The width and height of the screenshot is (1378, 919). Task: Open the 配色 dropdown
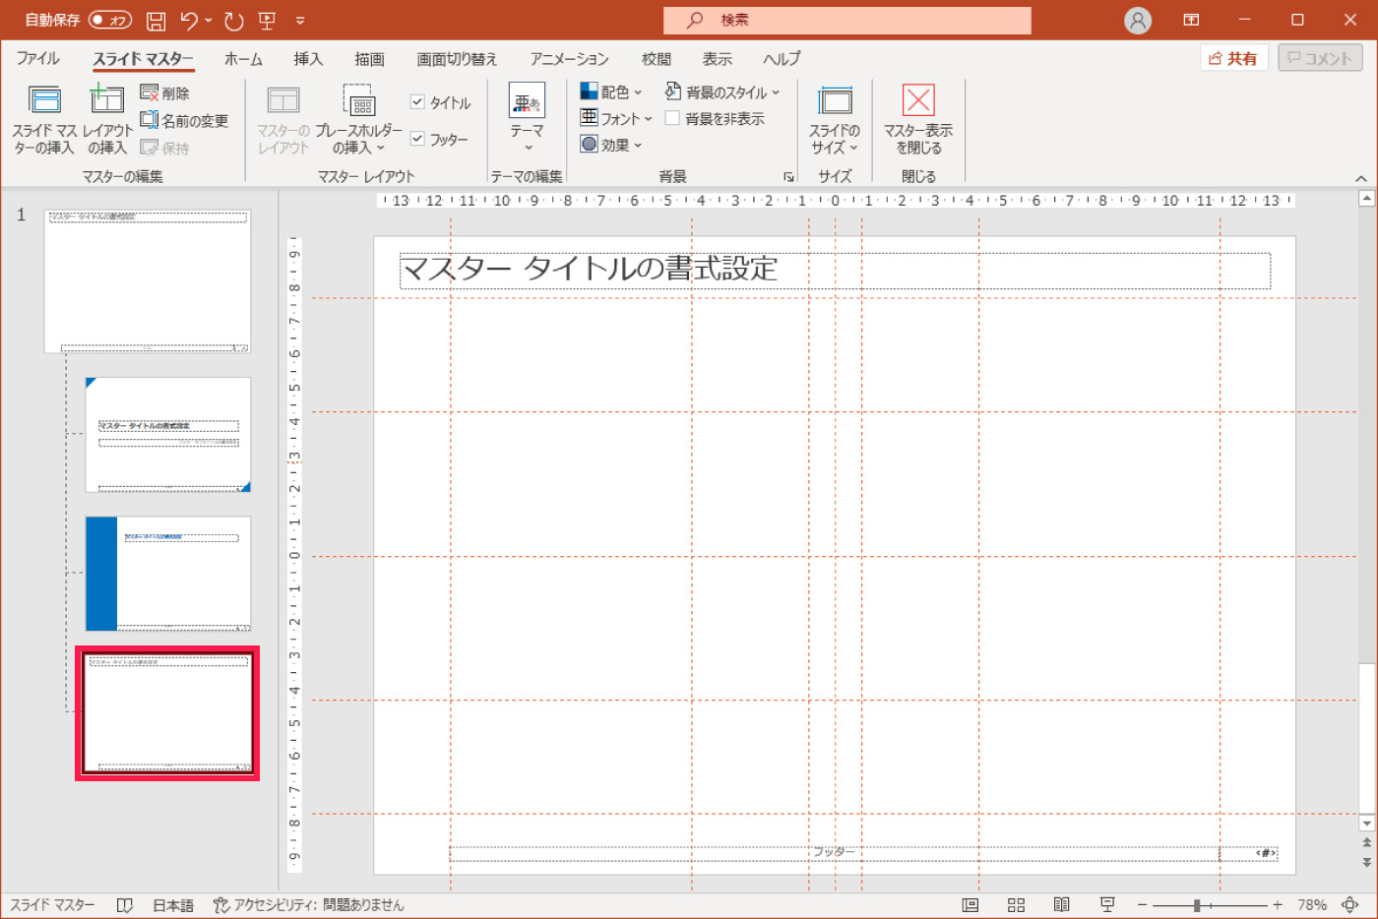pos(610,92)
